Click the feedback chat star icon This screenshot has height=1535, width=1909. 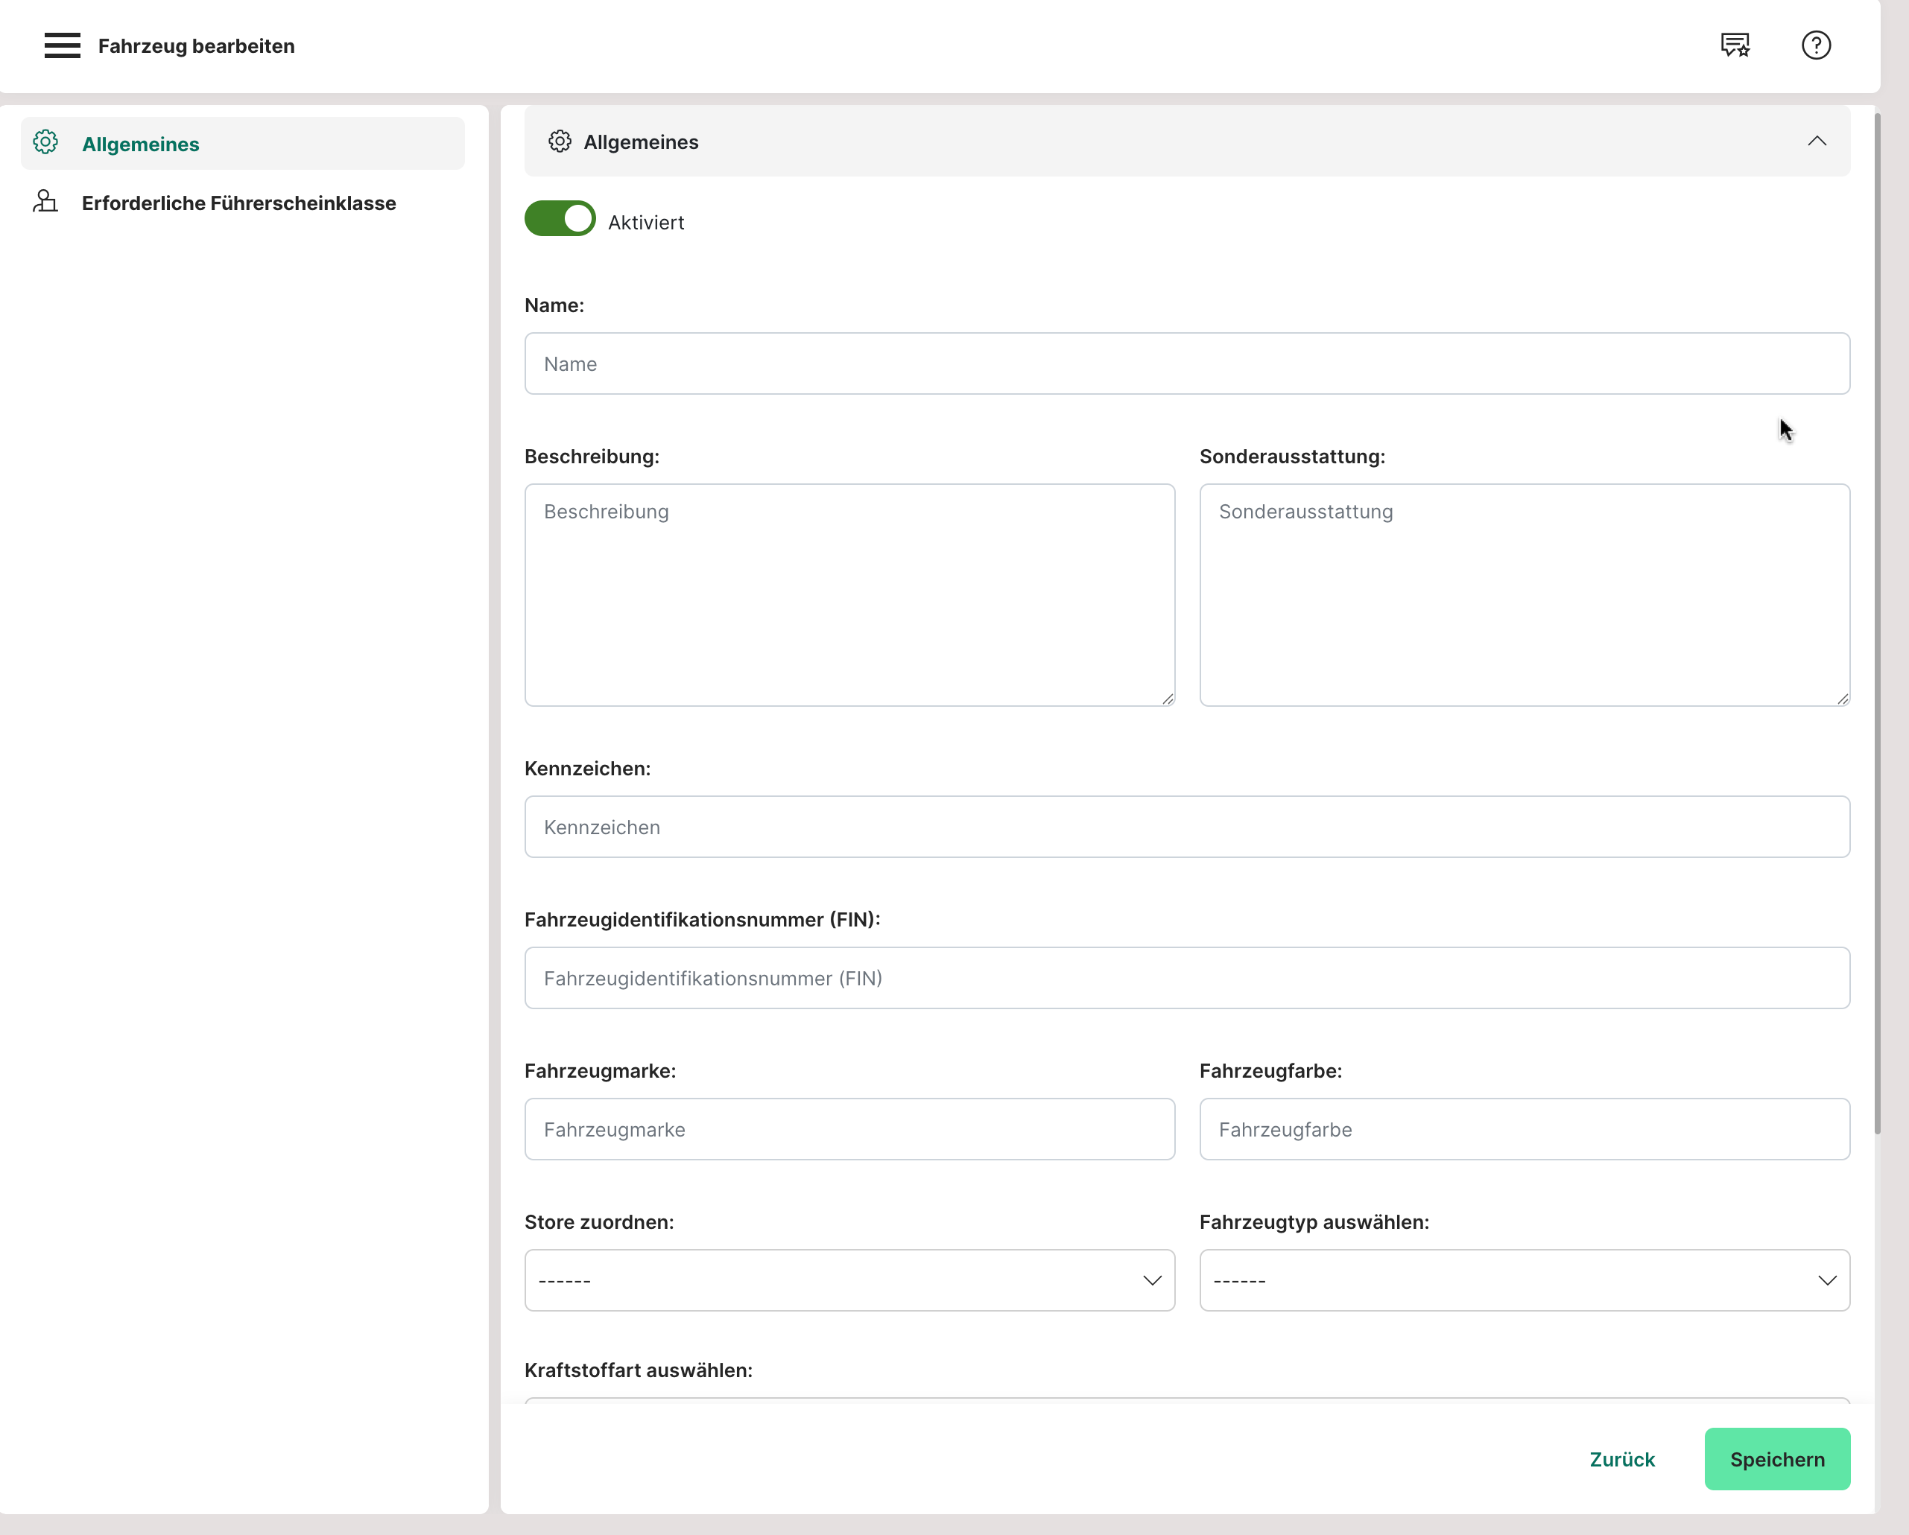pyautogui.click(x=1735, y=45)
